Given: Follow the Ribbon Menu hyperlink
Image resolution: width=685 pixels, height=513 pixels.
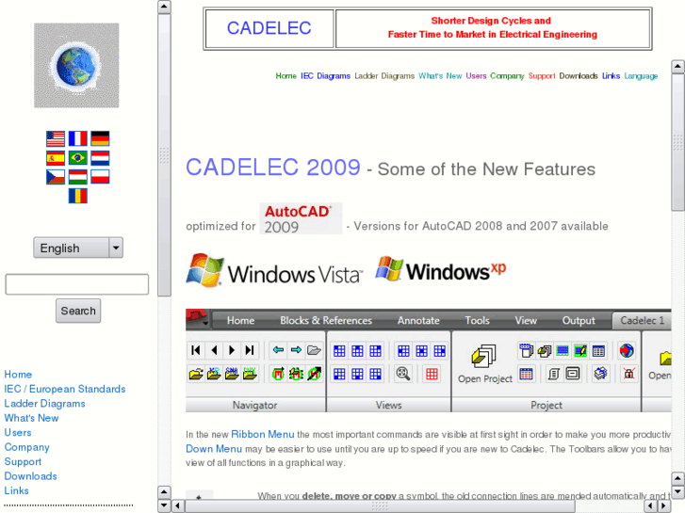Looking at the screenshot, I should (x=263, y=435).
